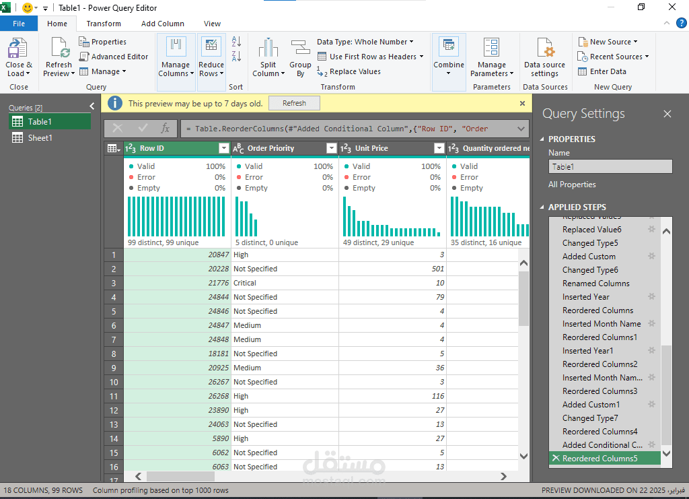Open the Row ID column filter dropdown

coord(224,149)
